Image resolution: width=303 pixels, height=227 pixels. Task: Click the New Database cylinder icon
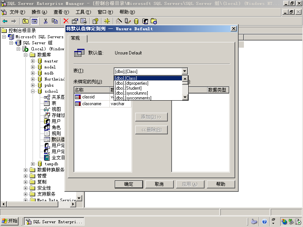coord(136,21)
